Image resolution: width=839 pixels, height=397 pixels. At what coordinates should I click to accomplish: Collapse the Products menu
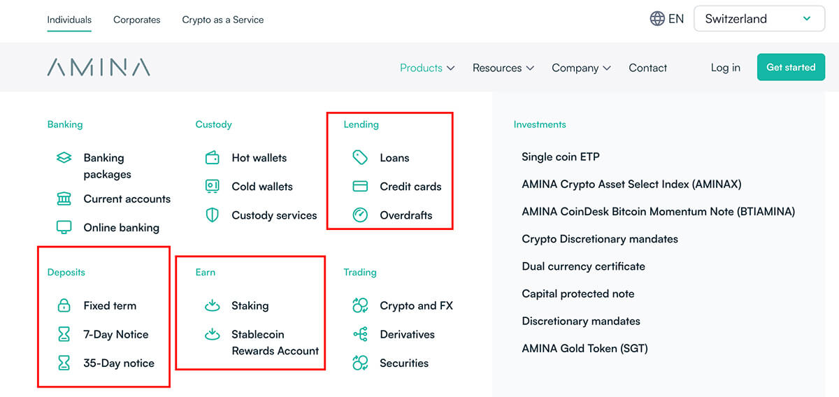click(x=427, y=68)
